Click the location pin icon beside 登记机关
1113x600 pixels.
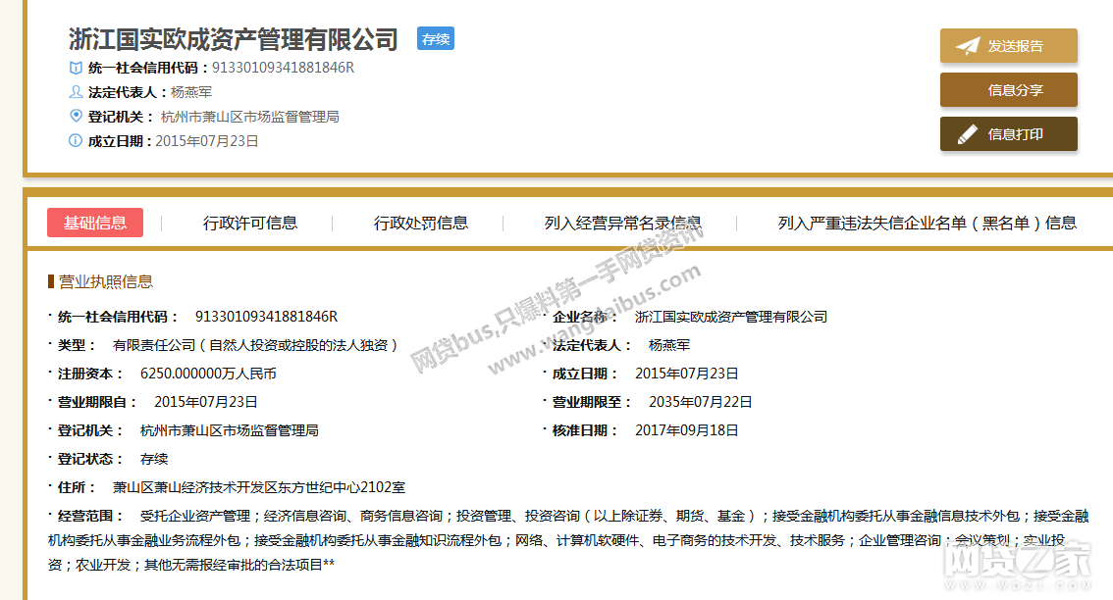coord(76,117)
